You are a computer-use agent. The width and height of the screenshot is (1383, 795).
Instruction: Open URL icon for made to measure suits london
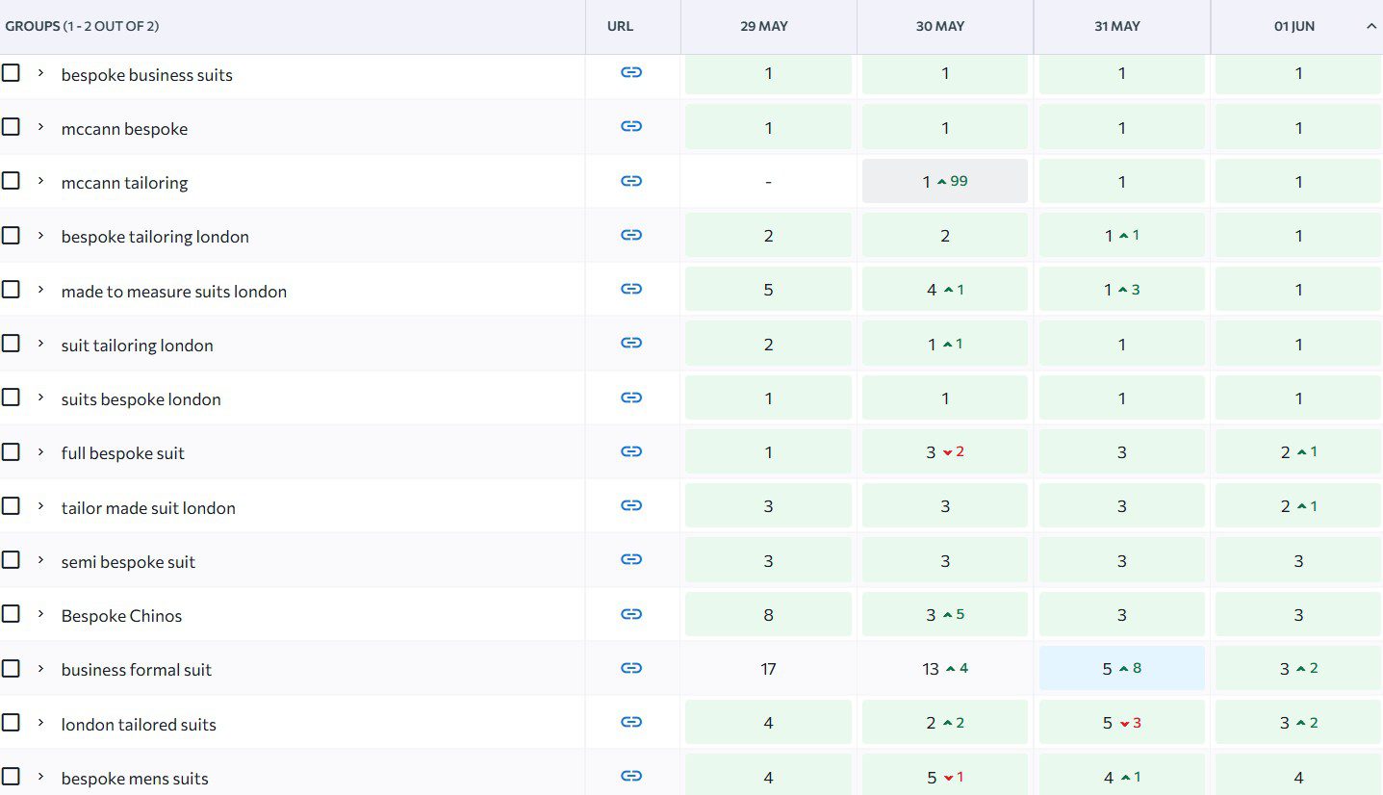tap(631, 289)
